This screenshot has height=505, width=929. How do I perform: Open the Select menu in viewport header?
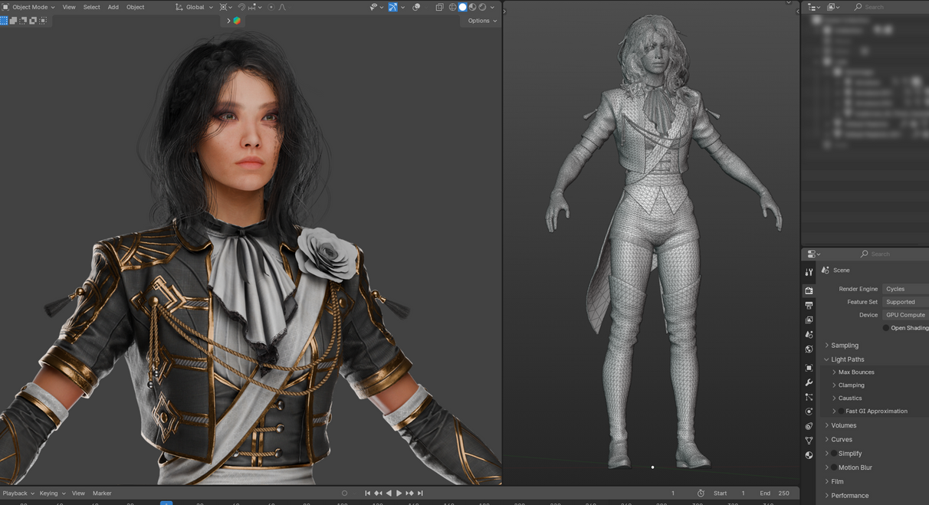click(91, 7)
